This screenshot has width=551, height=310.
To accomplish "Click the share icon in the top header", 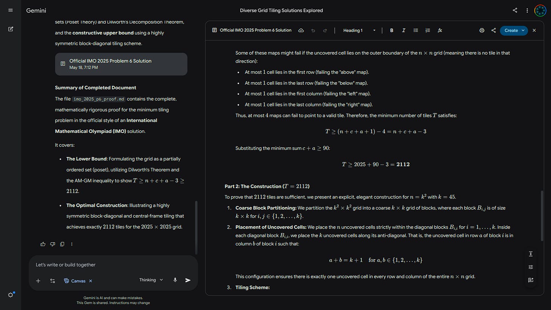I will [515, 10].
